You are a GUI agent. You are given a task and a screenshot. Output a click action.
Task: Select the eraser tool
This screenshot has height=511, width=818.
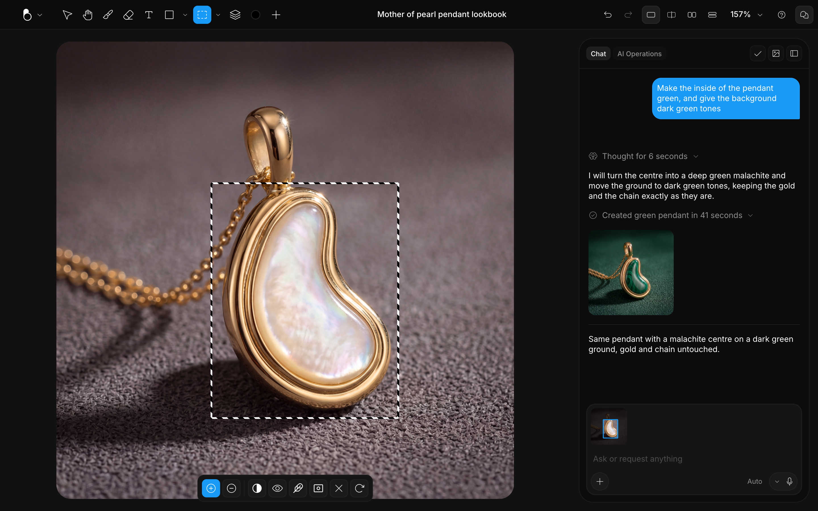pyautogui.click(x=128, y=14)
